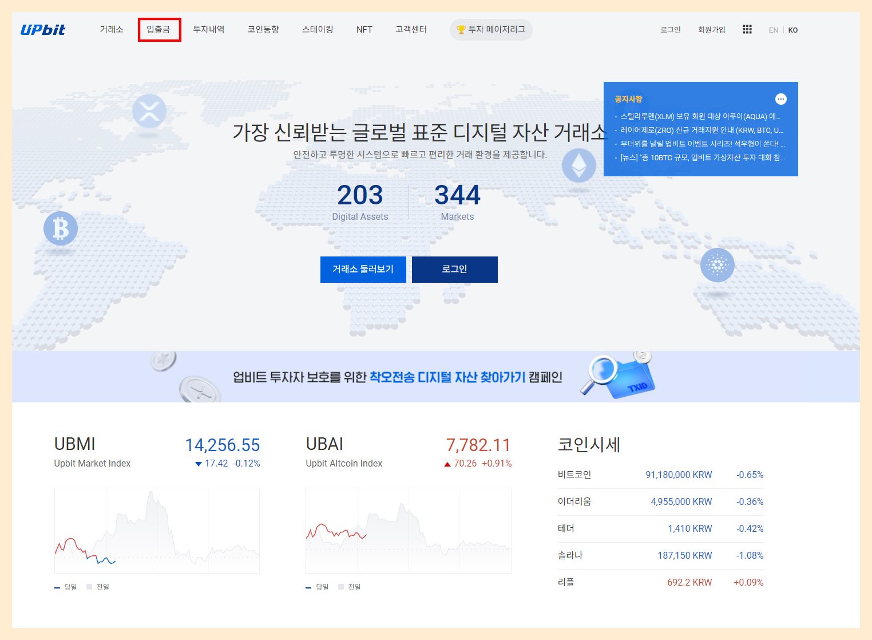This screenshot has height=640, width=872.
Task: Click the 로그인 link in header
Action: (671, 30)
